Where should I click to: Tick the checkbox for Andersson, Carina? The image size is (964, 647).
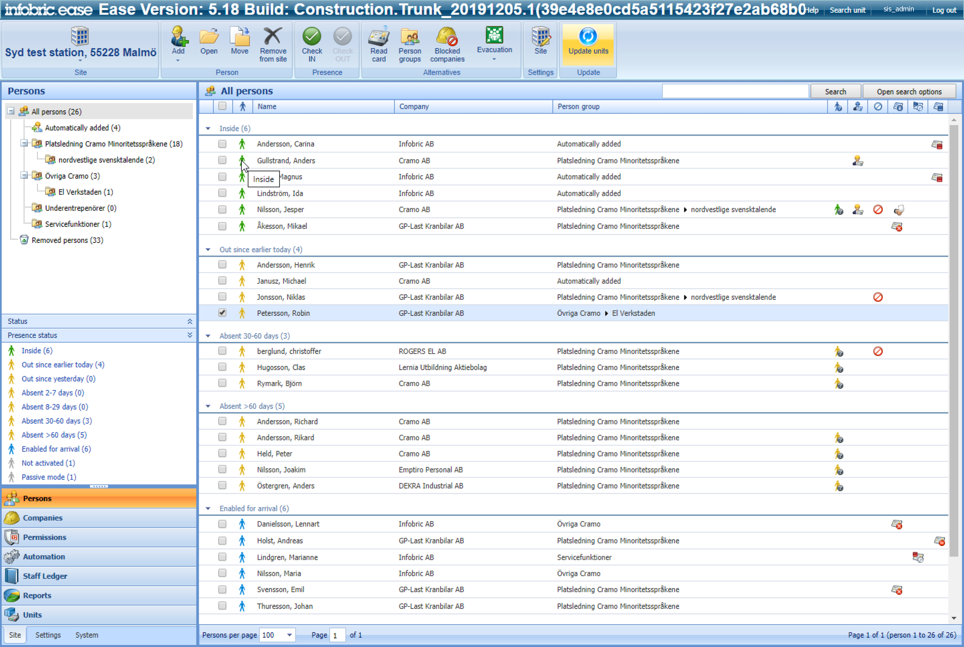coord(222,144)
